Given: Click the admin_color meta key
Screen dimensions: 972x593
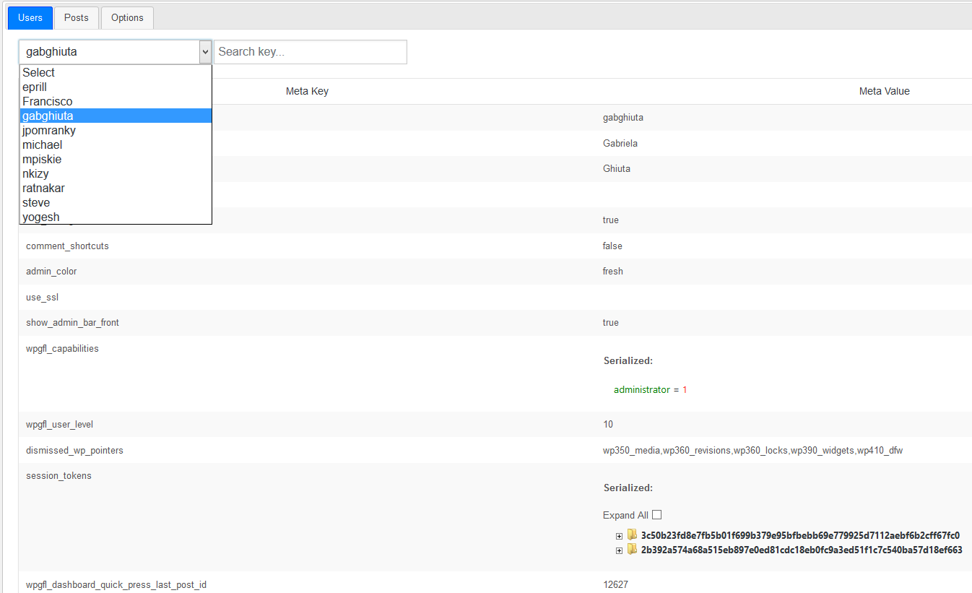Looking at the screenshot, I should pyautogui.click(x=51, y=272).
